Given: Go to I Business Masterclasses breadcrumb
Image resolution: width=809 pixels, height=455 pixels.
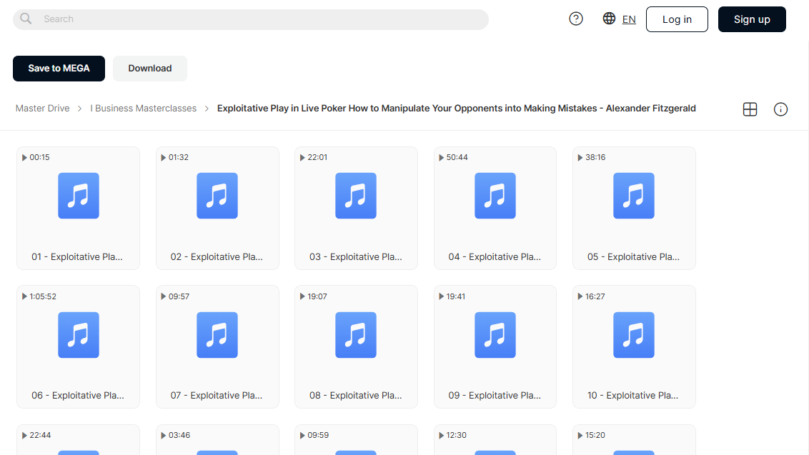Looking at the screenshot, I should click(x=144, y=109).
